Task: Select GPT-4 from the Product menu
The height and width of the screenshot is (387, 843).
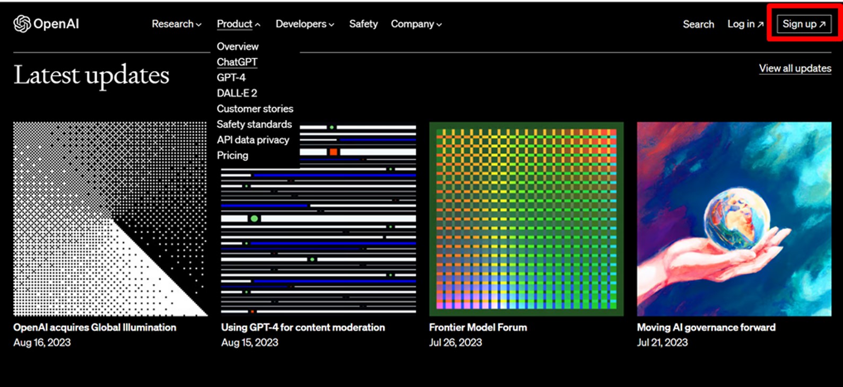Action: tap(231, 77)
